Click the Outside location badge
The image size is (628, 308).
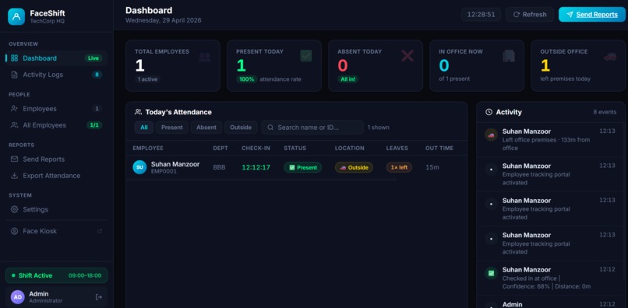tap(354, 167)
